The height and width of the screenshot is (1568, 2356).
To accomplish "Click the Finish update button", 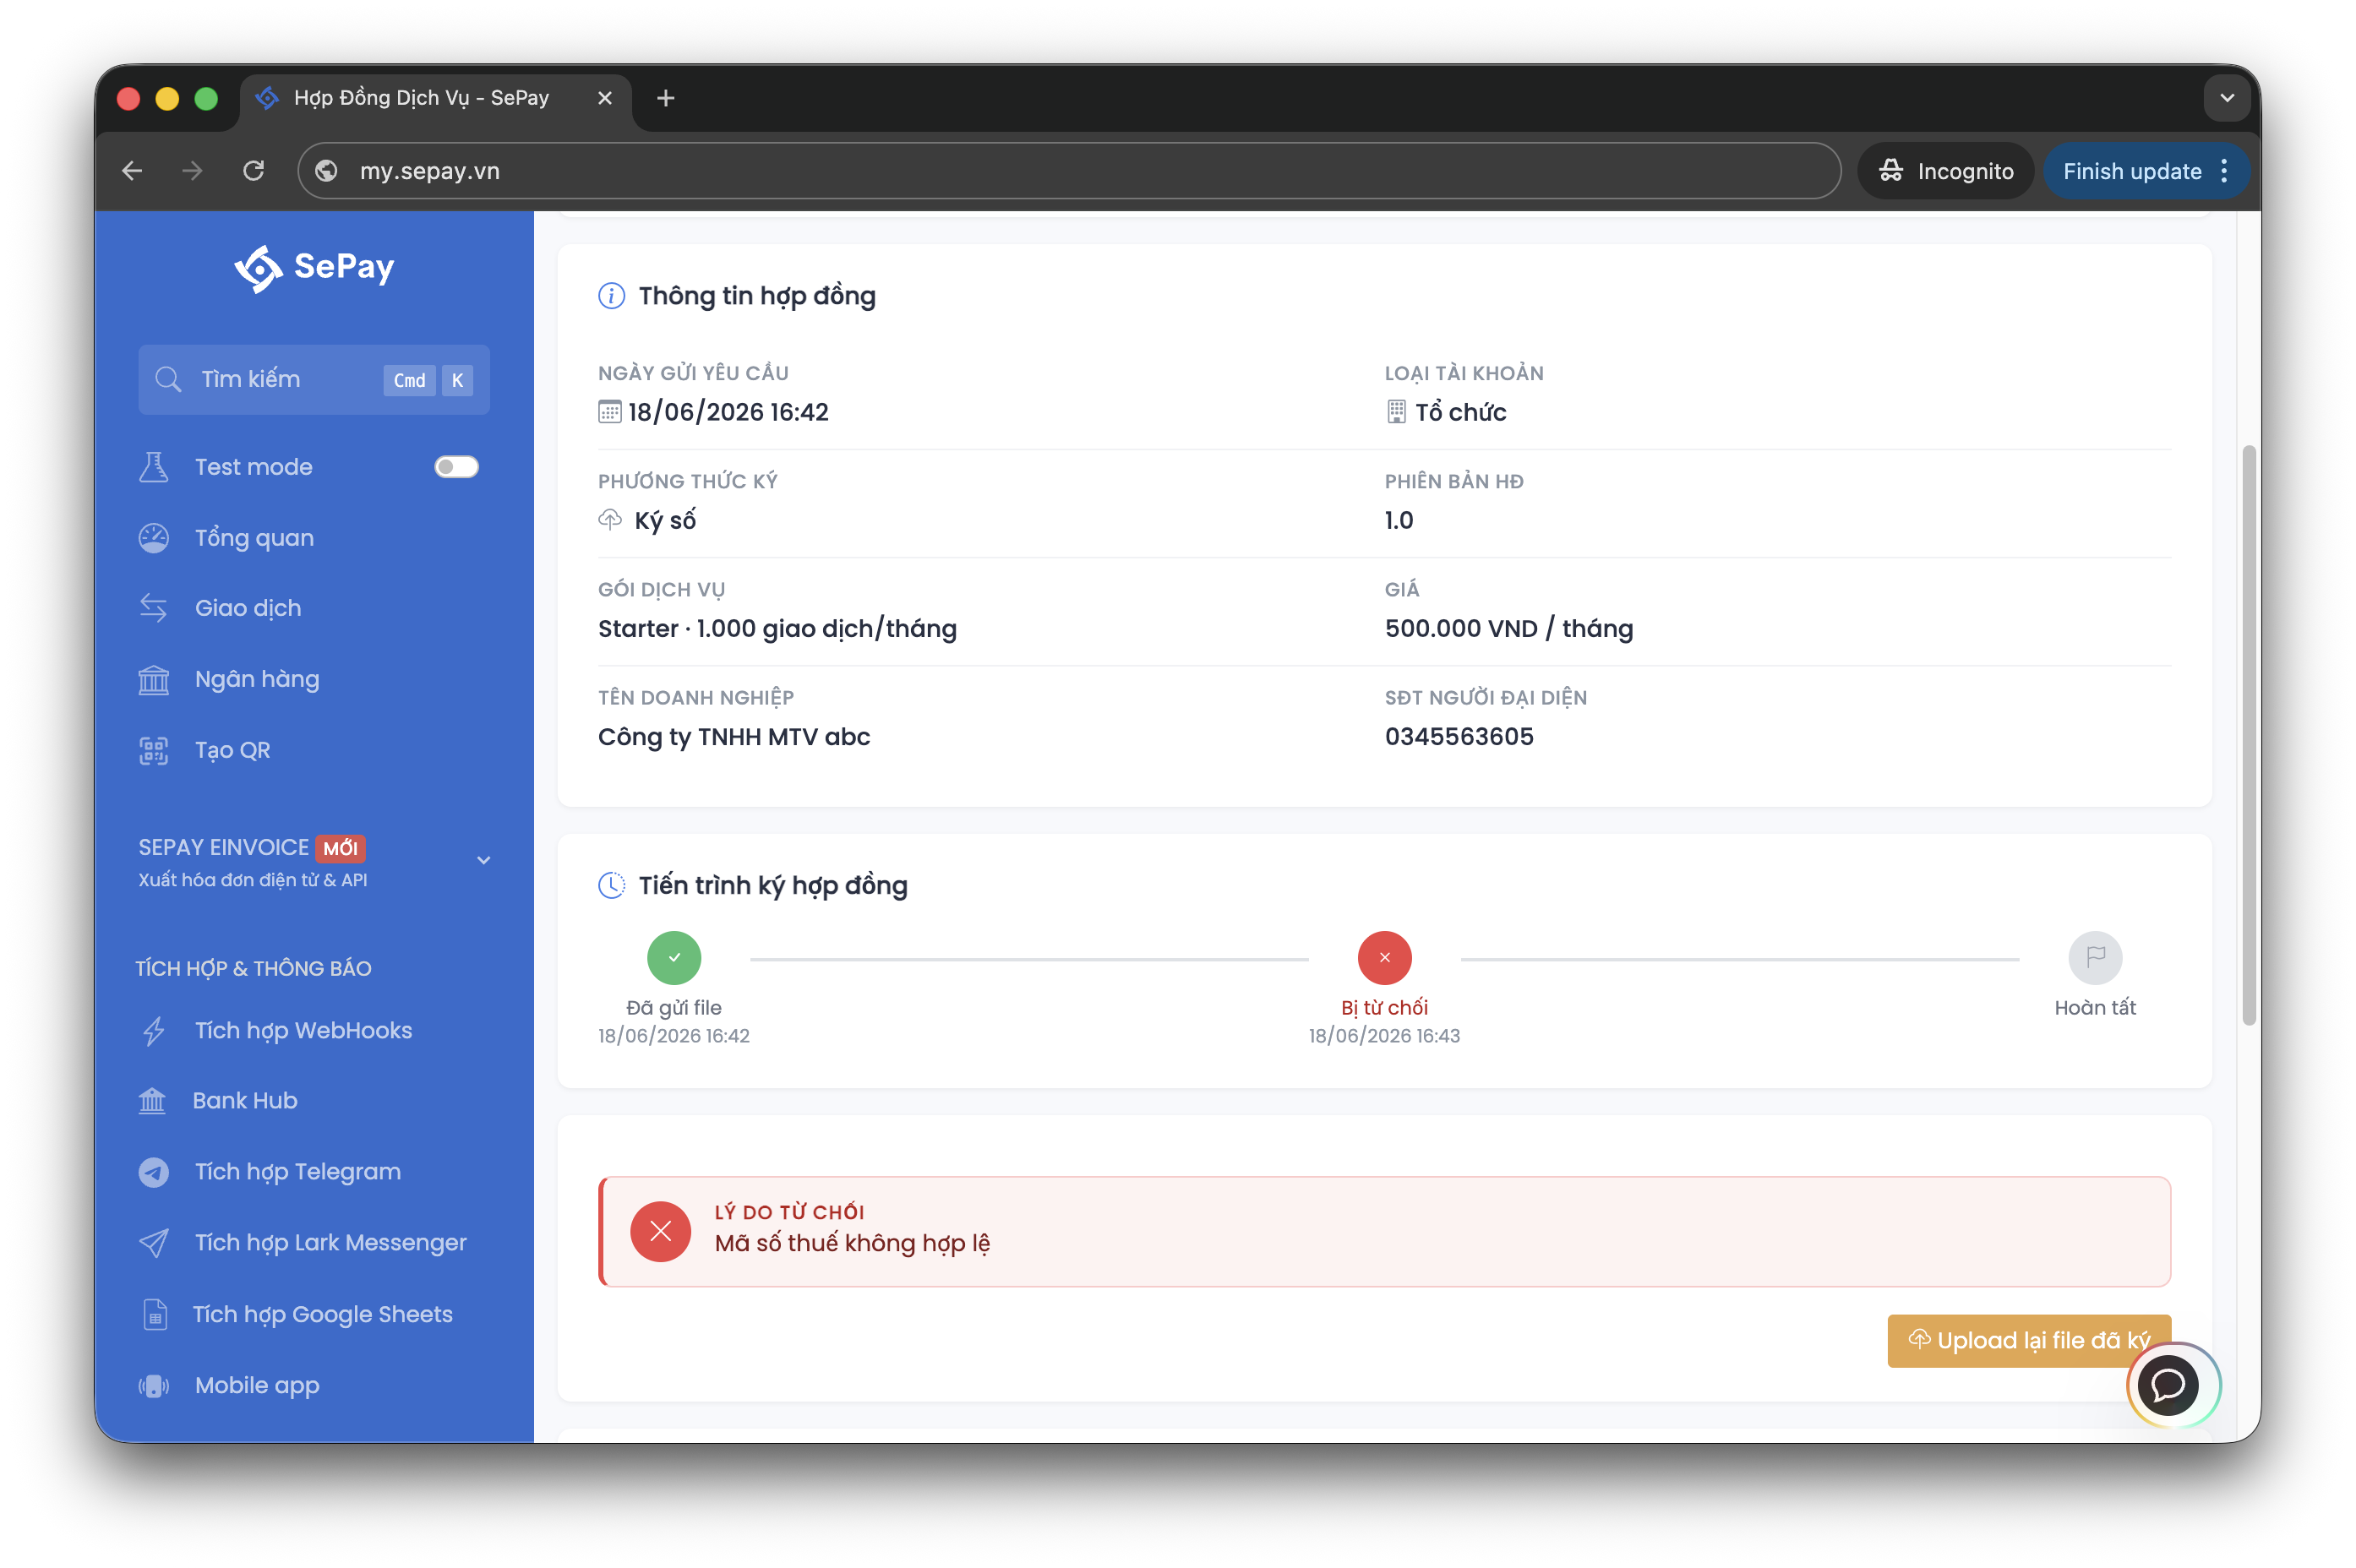I will pyautogui.click(x=2132, y=171).
